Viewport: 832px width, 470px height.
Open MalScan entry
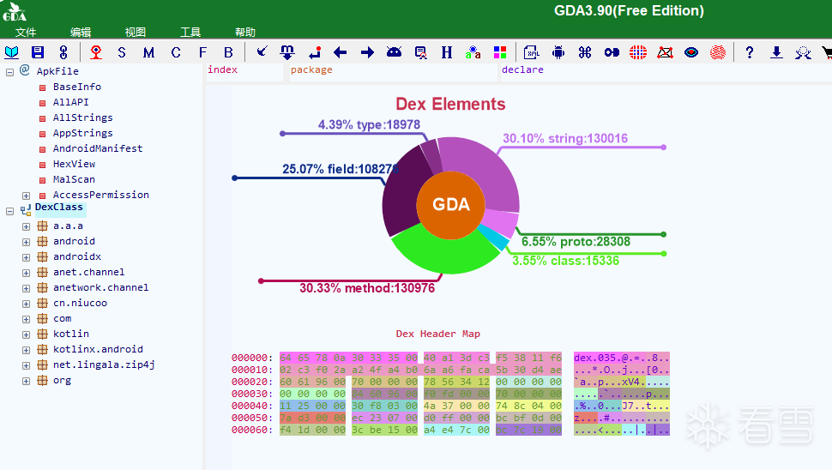pyautogui.click(x=74, y=178)
